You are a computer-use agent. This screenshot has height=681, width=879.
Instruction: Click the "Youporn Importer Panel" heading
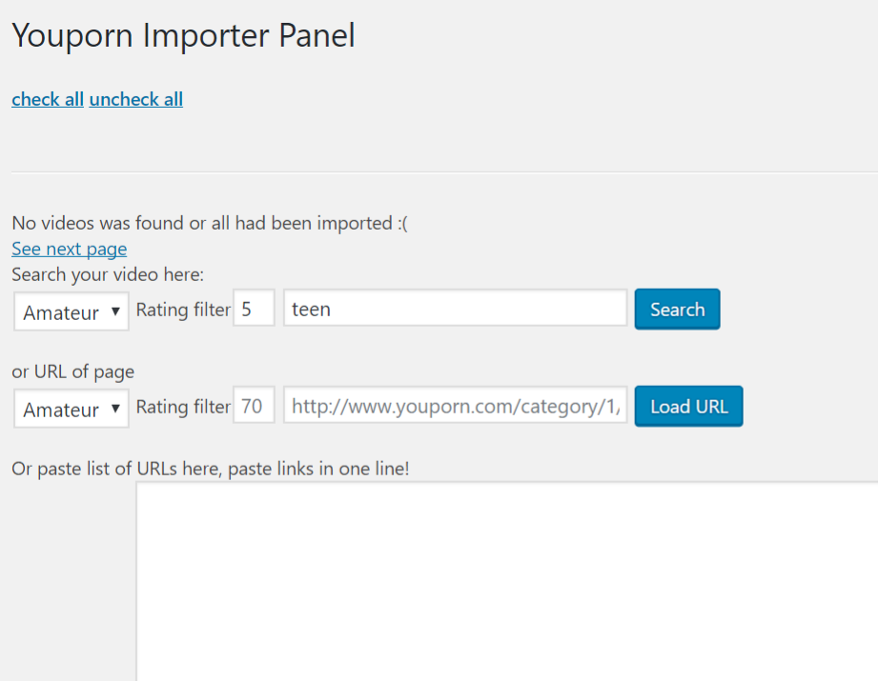[x=183, y=36]
